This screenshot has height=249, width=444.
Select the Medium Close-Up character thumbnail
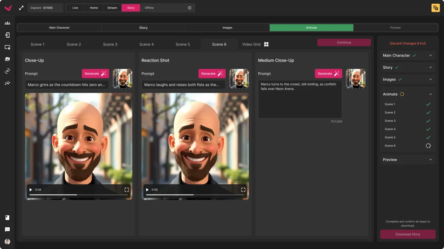click(x=356, y=79)
